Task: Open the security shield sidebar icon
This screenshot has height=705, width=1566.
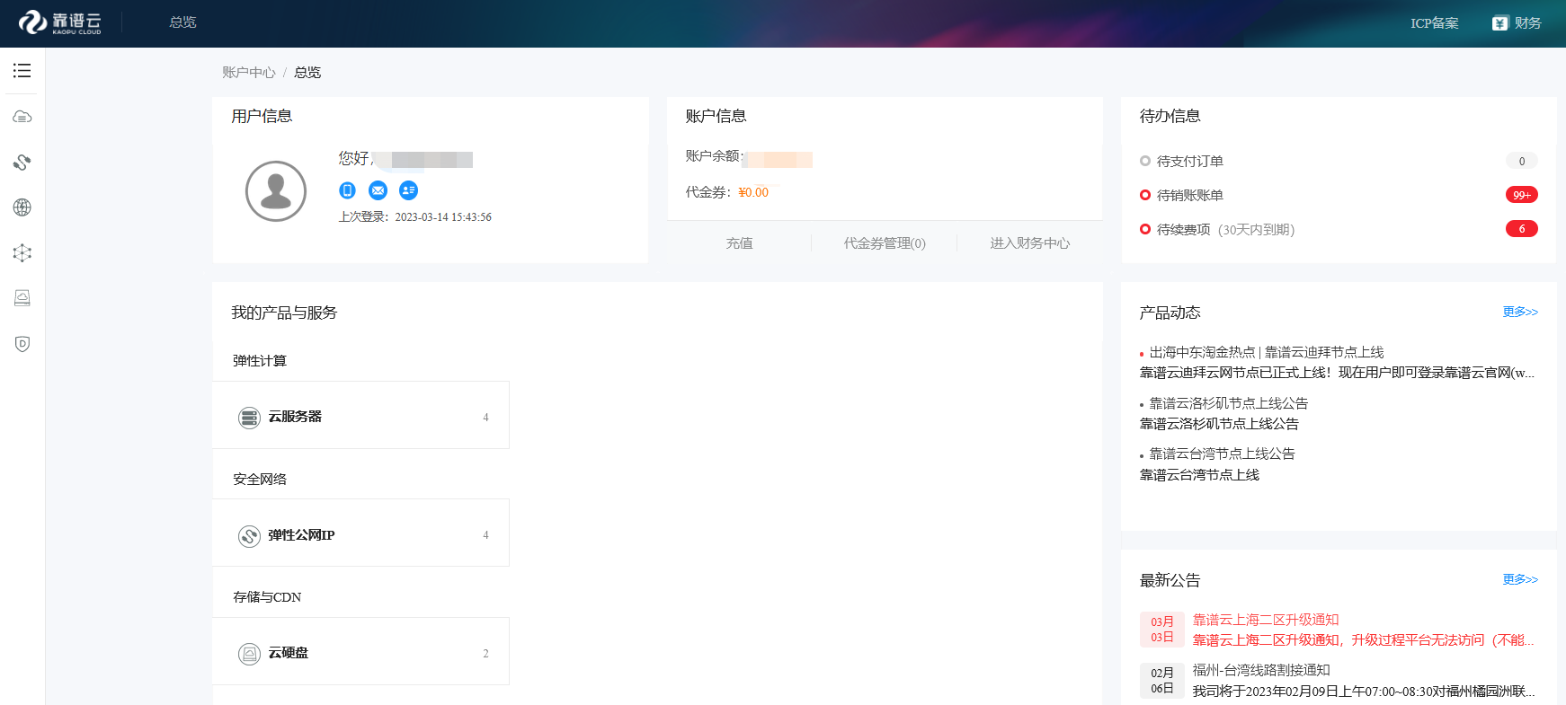Action: pos(22,343)
